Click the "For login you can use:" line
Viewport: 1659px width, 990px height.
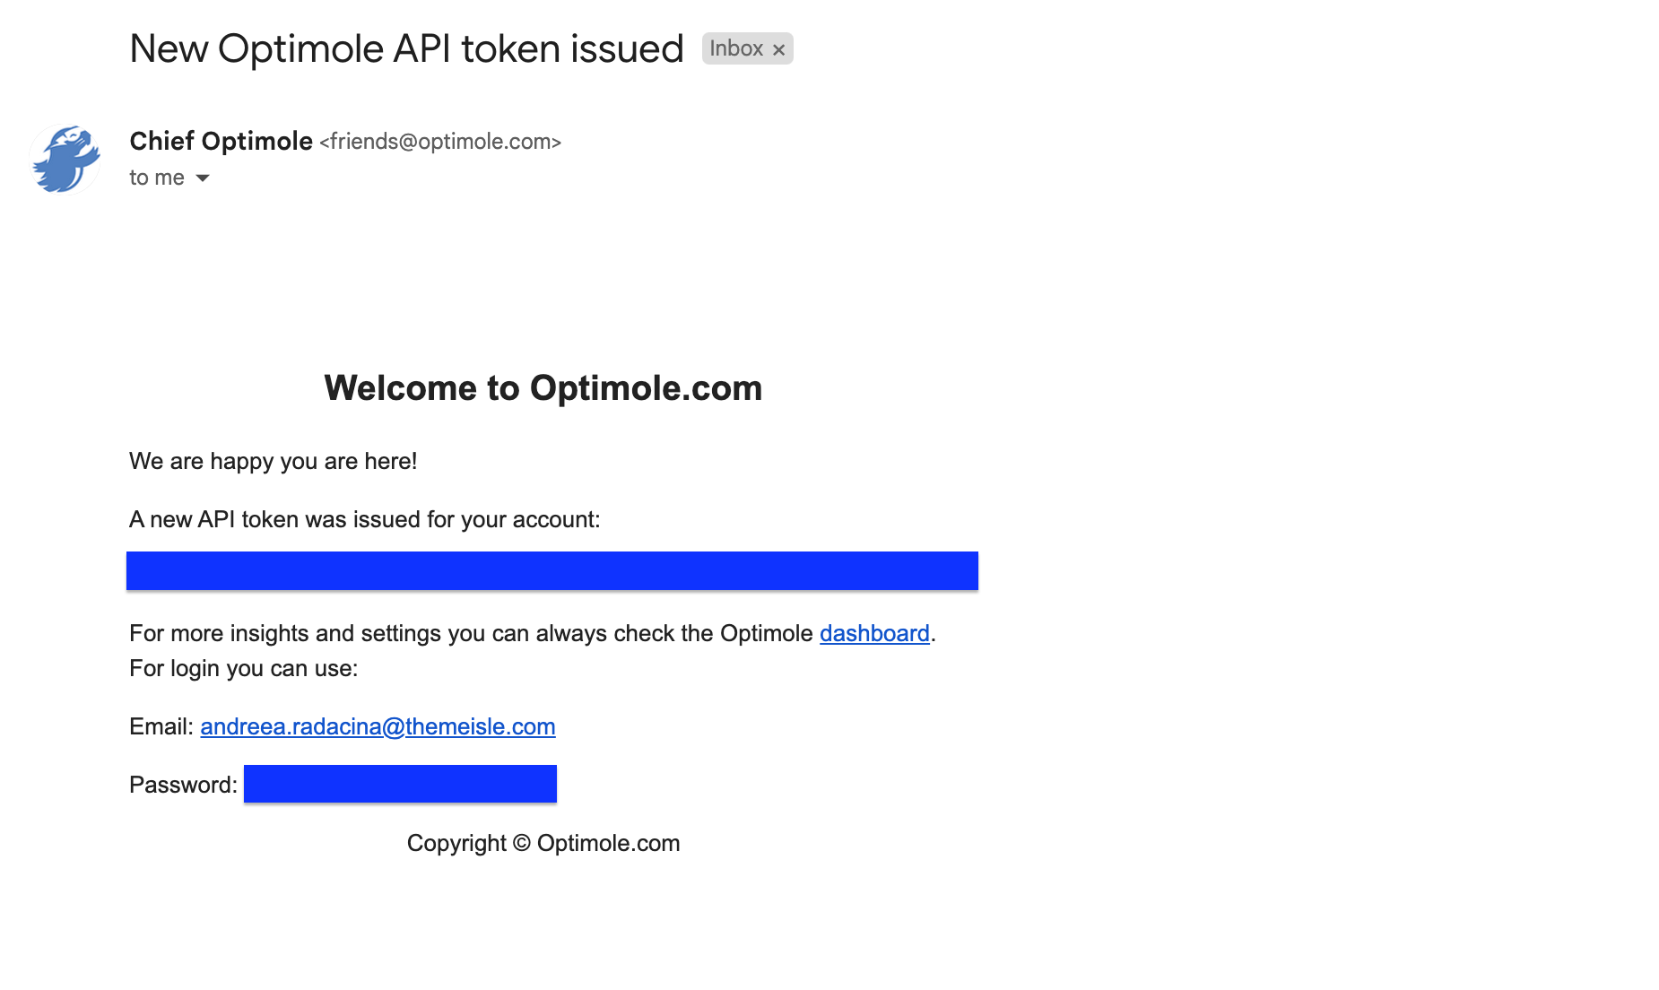pos(243,668)
